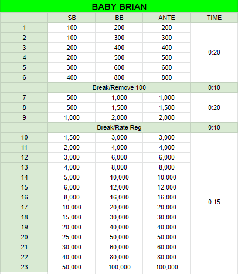Click level 23 big blind 100,000 cell

click(x=119, y=267)
